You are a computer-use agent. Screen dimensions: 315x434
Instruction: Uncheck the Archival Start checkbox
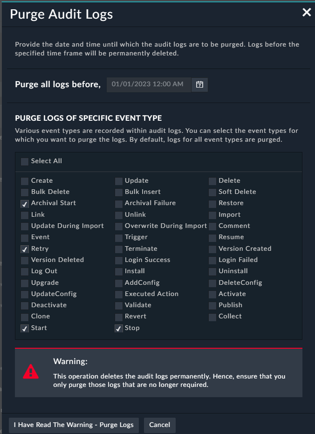pos(24,203)
